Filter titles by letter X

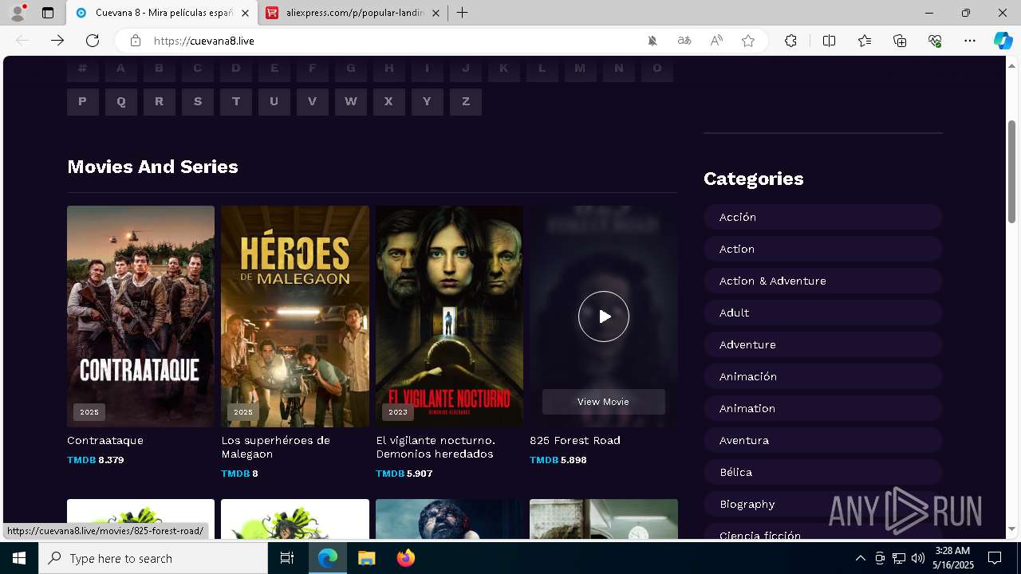pos(389,101)
